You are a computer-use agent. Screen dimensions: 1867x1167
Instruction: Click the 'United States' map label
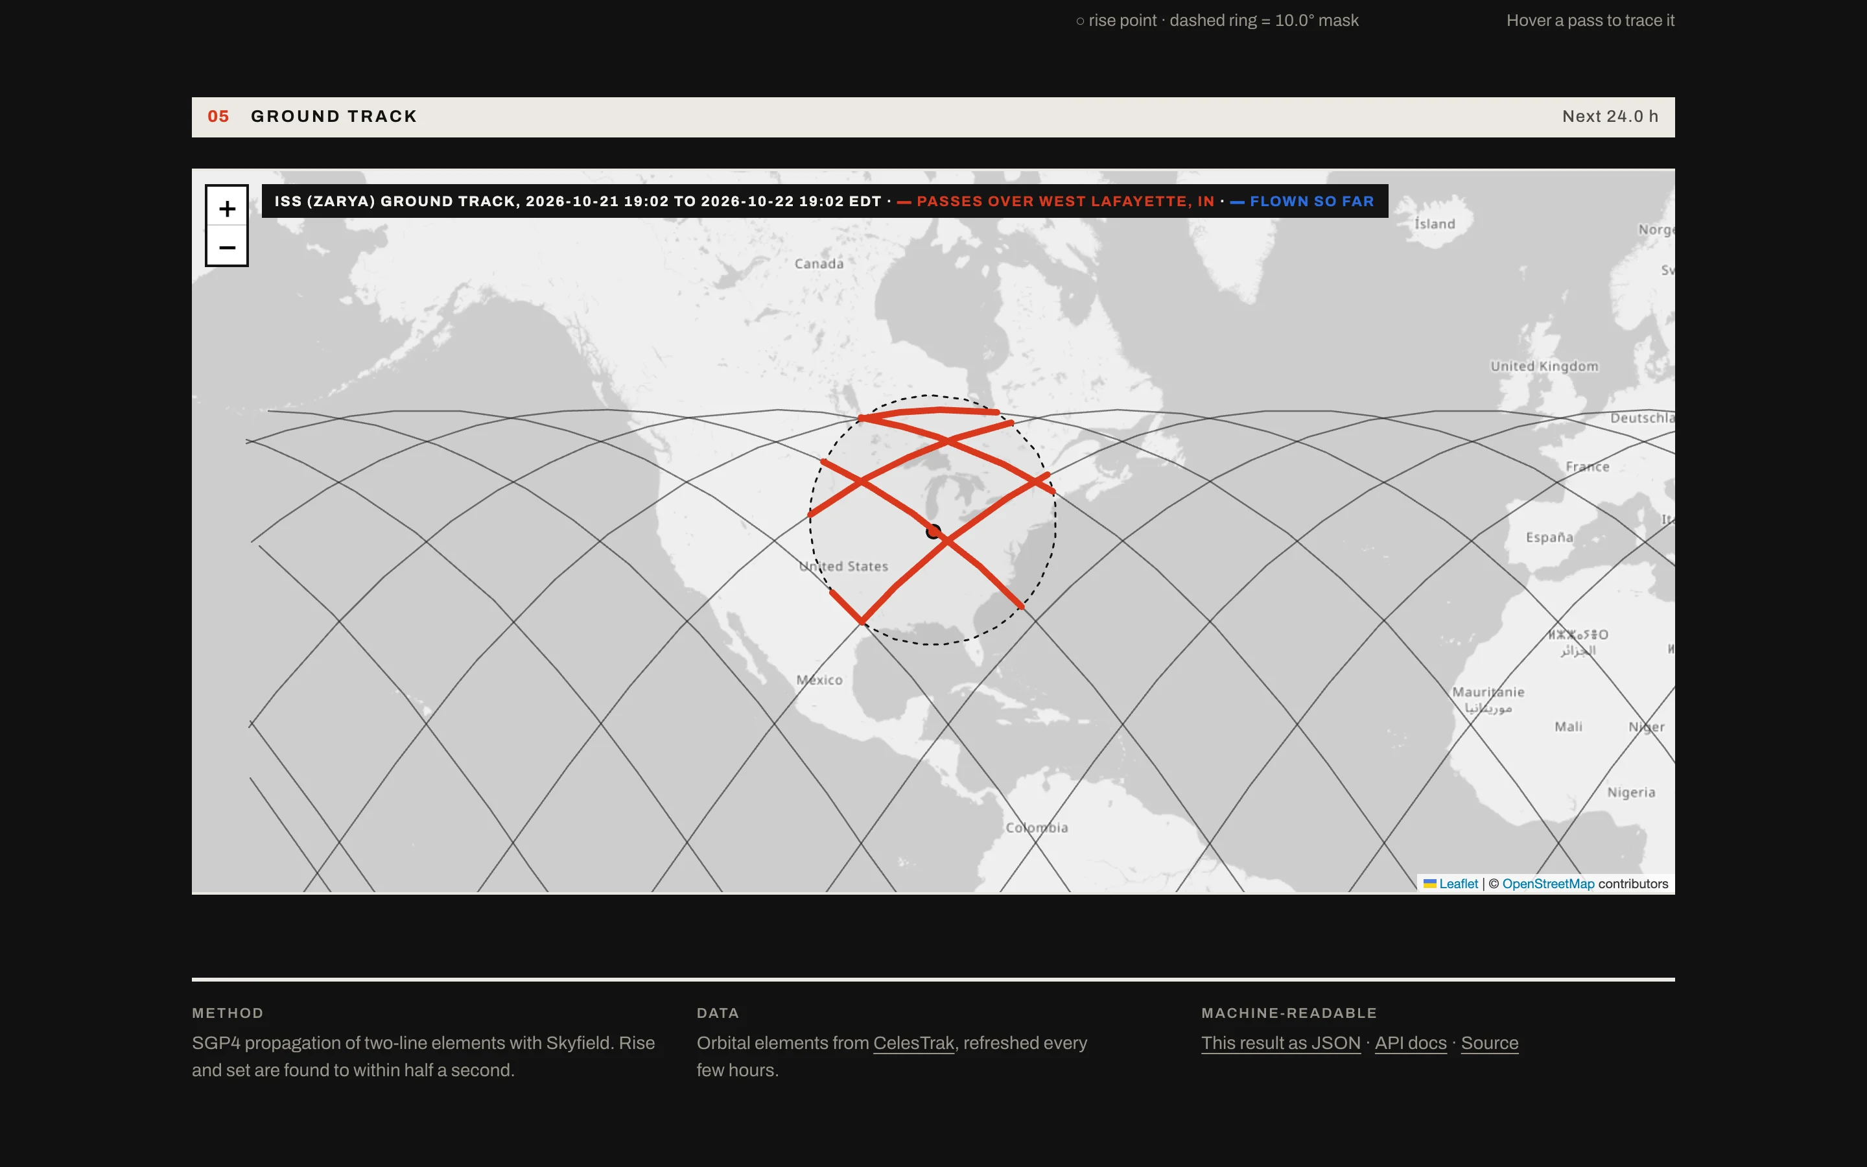click(x=843, y=567)
